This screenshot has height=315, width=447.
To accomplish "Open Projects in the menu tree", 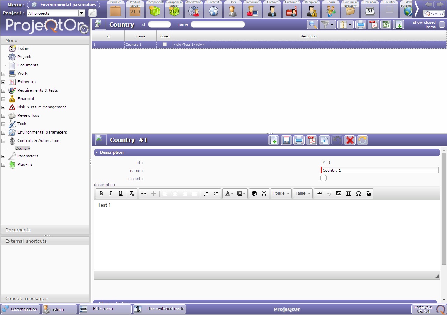I will click(x=25, y=57).
